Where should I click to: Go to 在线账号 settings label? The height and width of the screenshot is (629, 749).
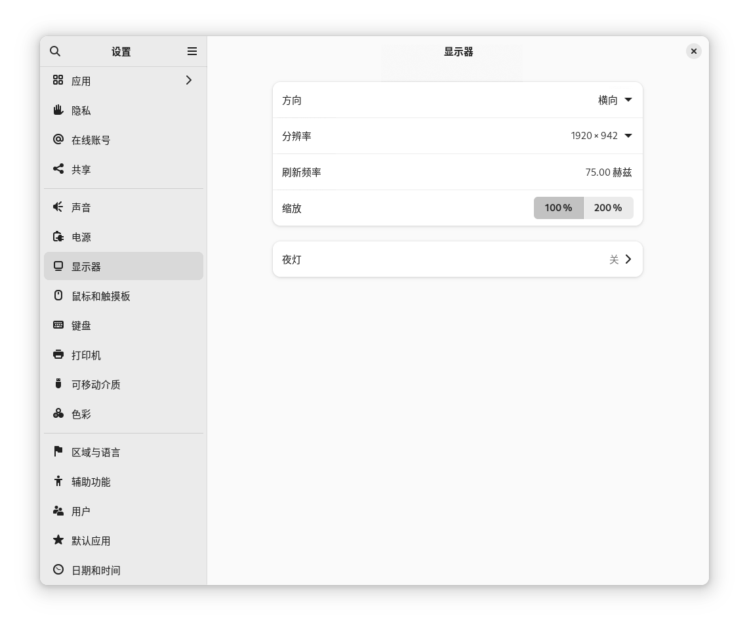[91, 140]
